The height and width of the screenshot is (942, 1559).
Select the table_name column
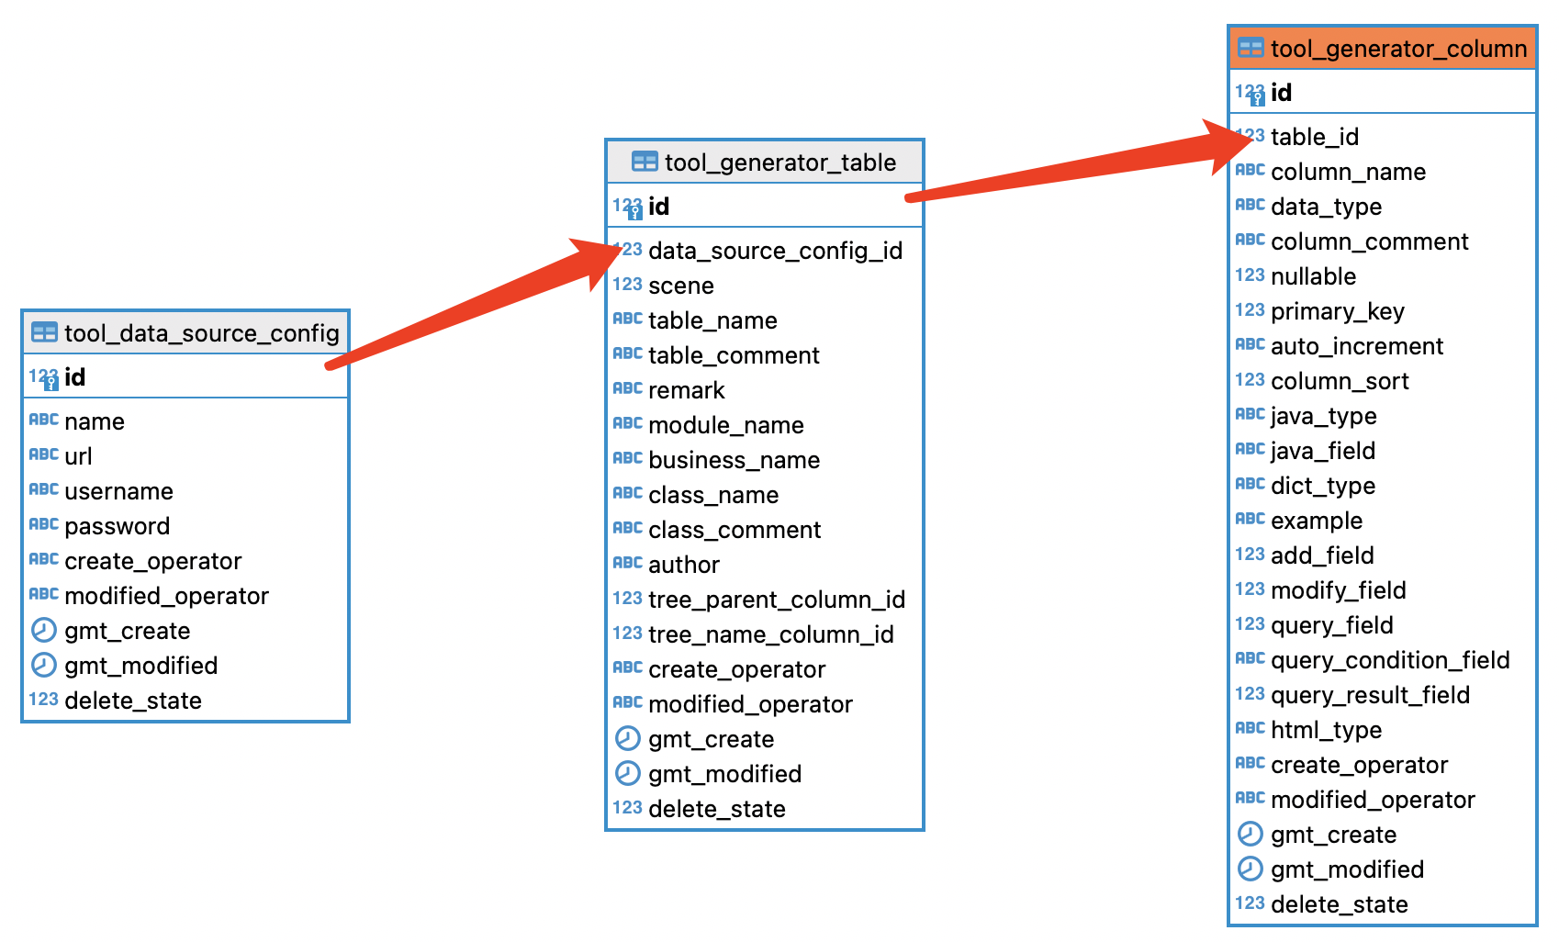(x=713, y=320)
